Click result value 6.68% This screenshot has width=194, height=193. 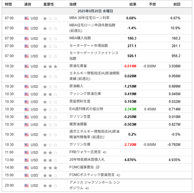[x=131, y=18]
